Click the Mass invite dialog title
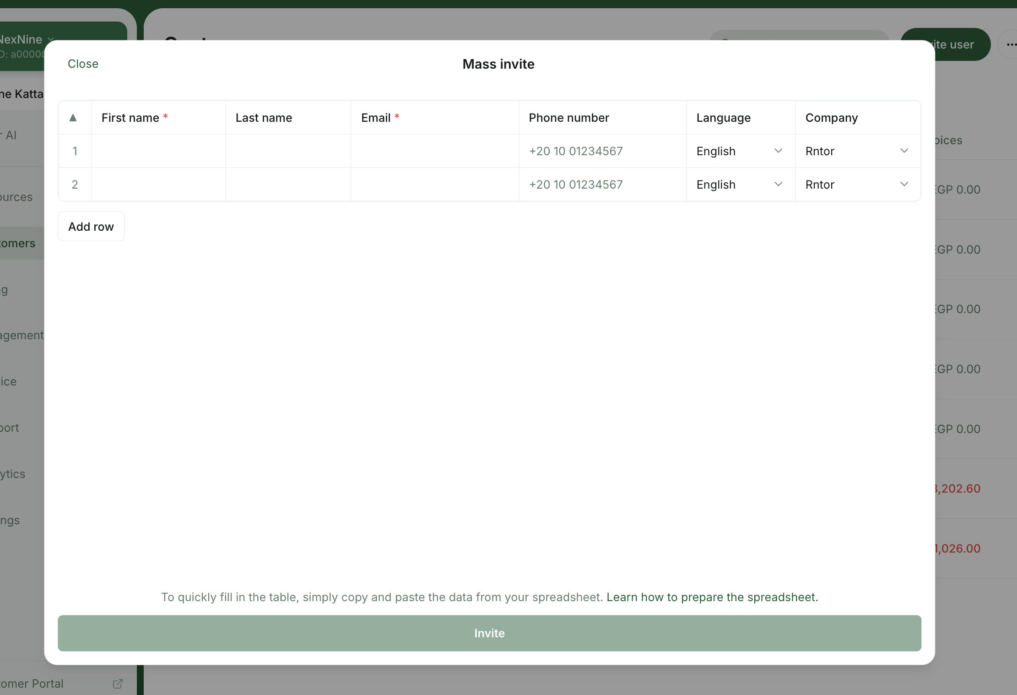 click(498, 64)
